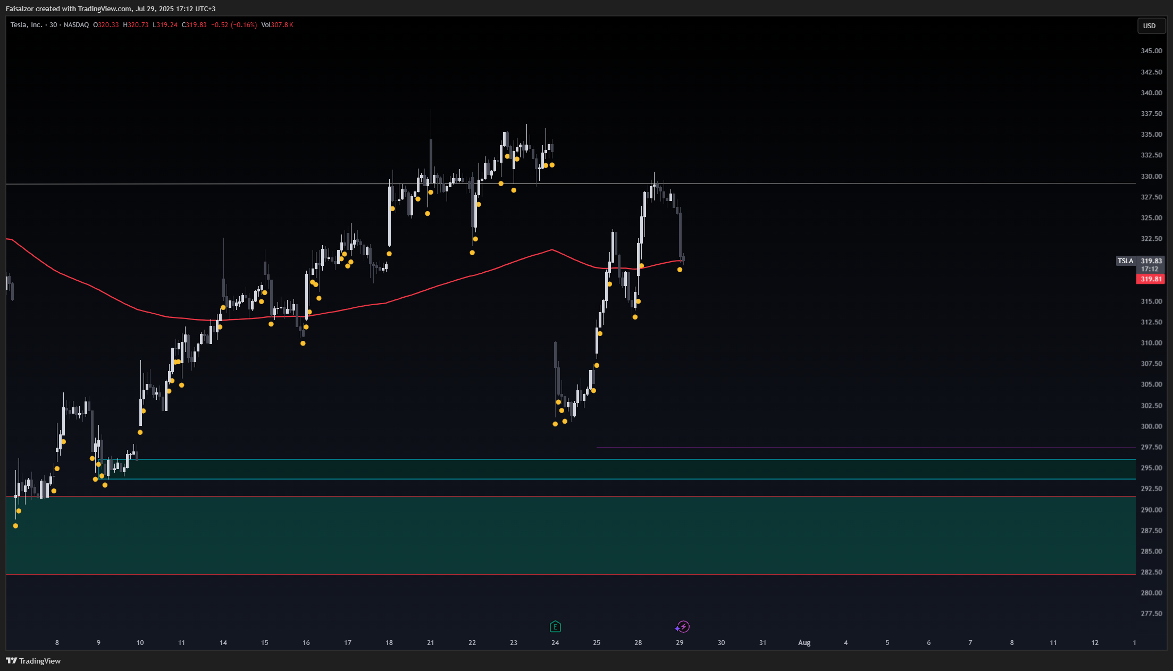The width and height of the screenshot is (1173, 671).
Task: Click the 337.50 price axis label
Action: [1151, 114]
